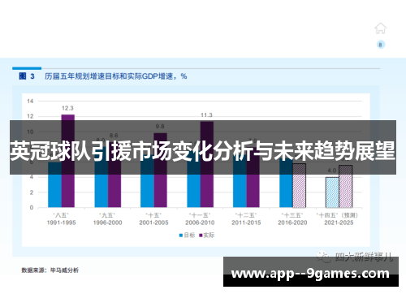Click the 2021-2025 axis label
The width and height of the screenshot is (406, 294).
tap(339, 223)
